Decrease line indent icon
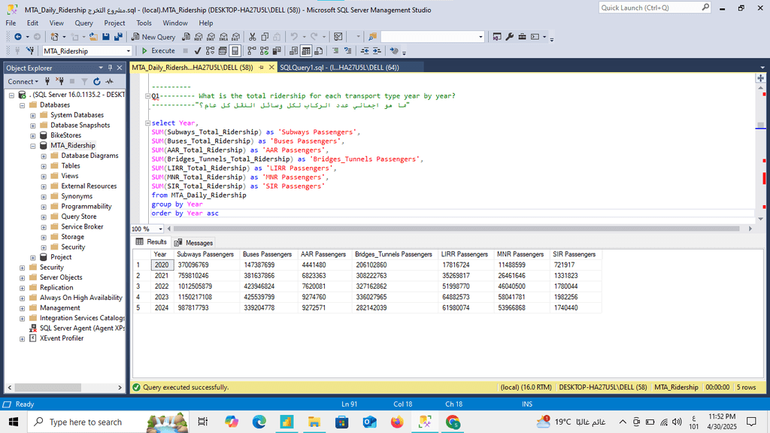This screenshot has height=433, width=770. pos(365,51)
